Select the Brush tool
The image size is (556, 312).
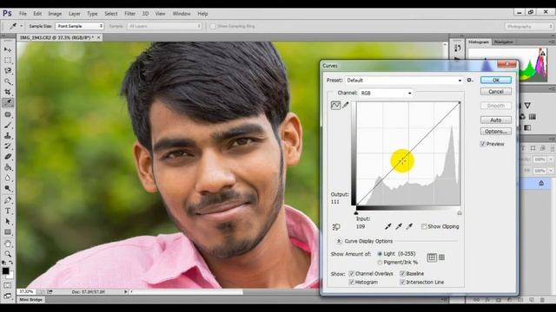(x=8, y=125)
